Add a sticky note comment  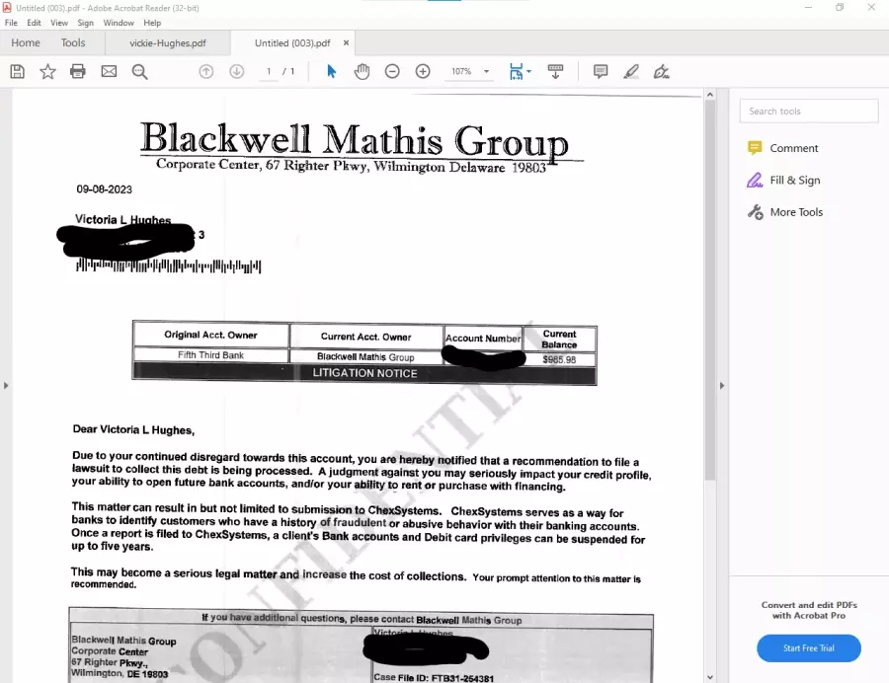[601, 71]
